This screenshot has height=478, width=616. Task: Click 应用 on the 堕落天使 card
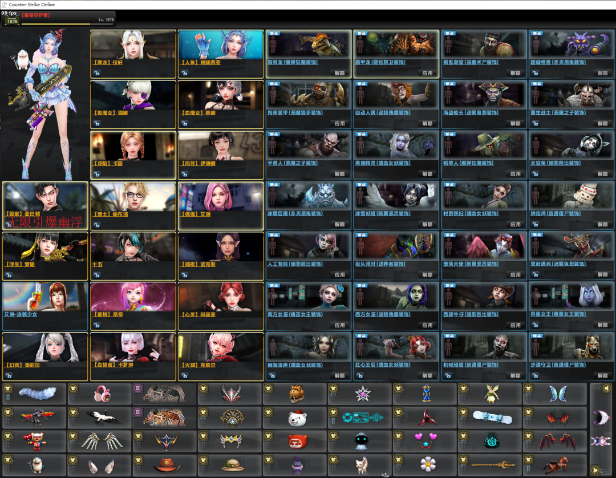tap(516, 275)
